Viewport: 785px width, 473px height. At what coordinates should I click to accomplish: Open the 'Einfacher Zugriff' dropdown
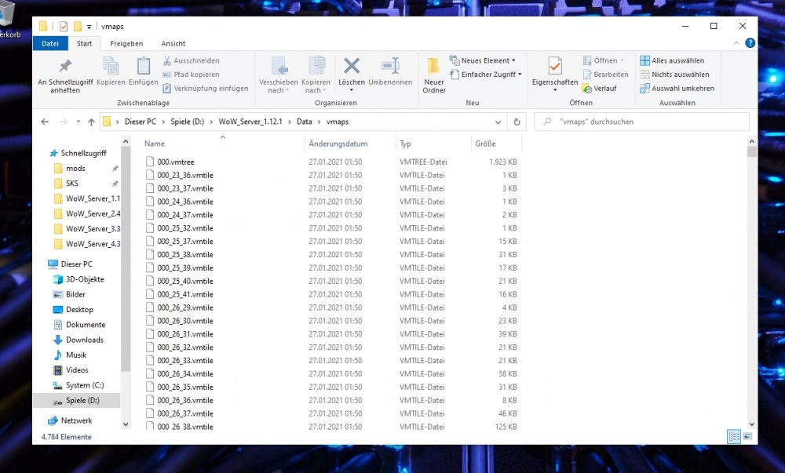pos(486,75)
